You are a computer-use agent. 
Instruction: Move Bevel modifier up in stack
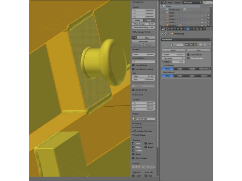[200, 45]
